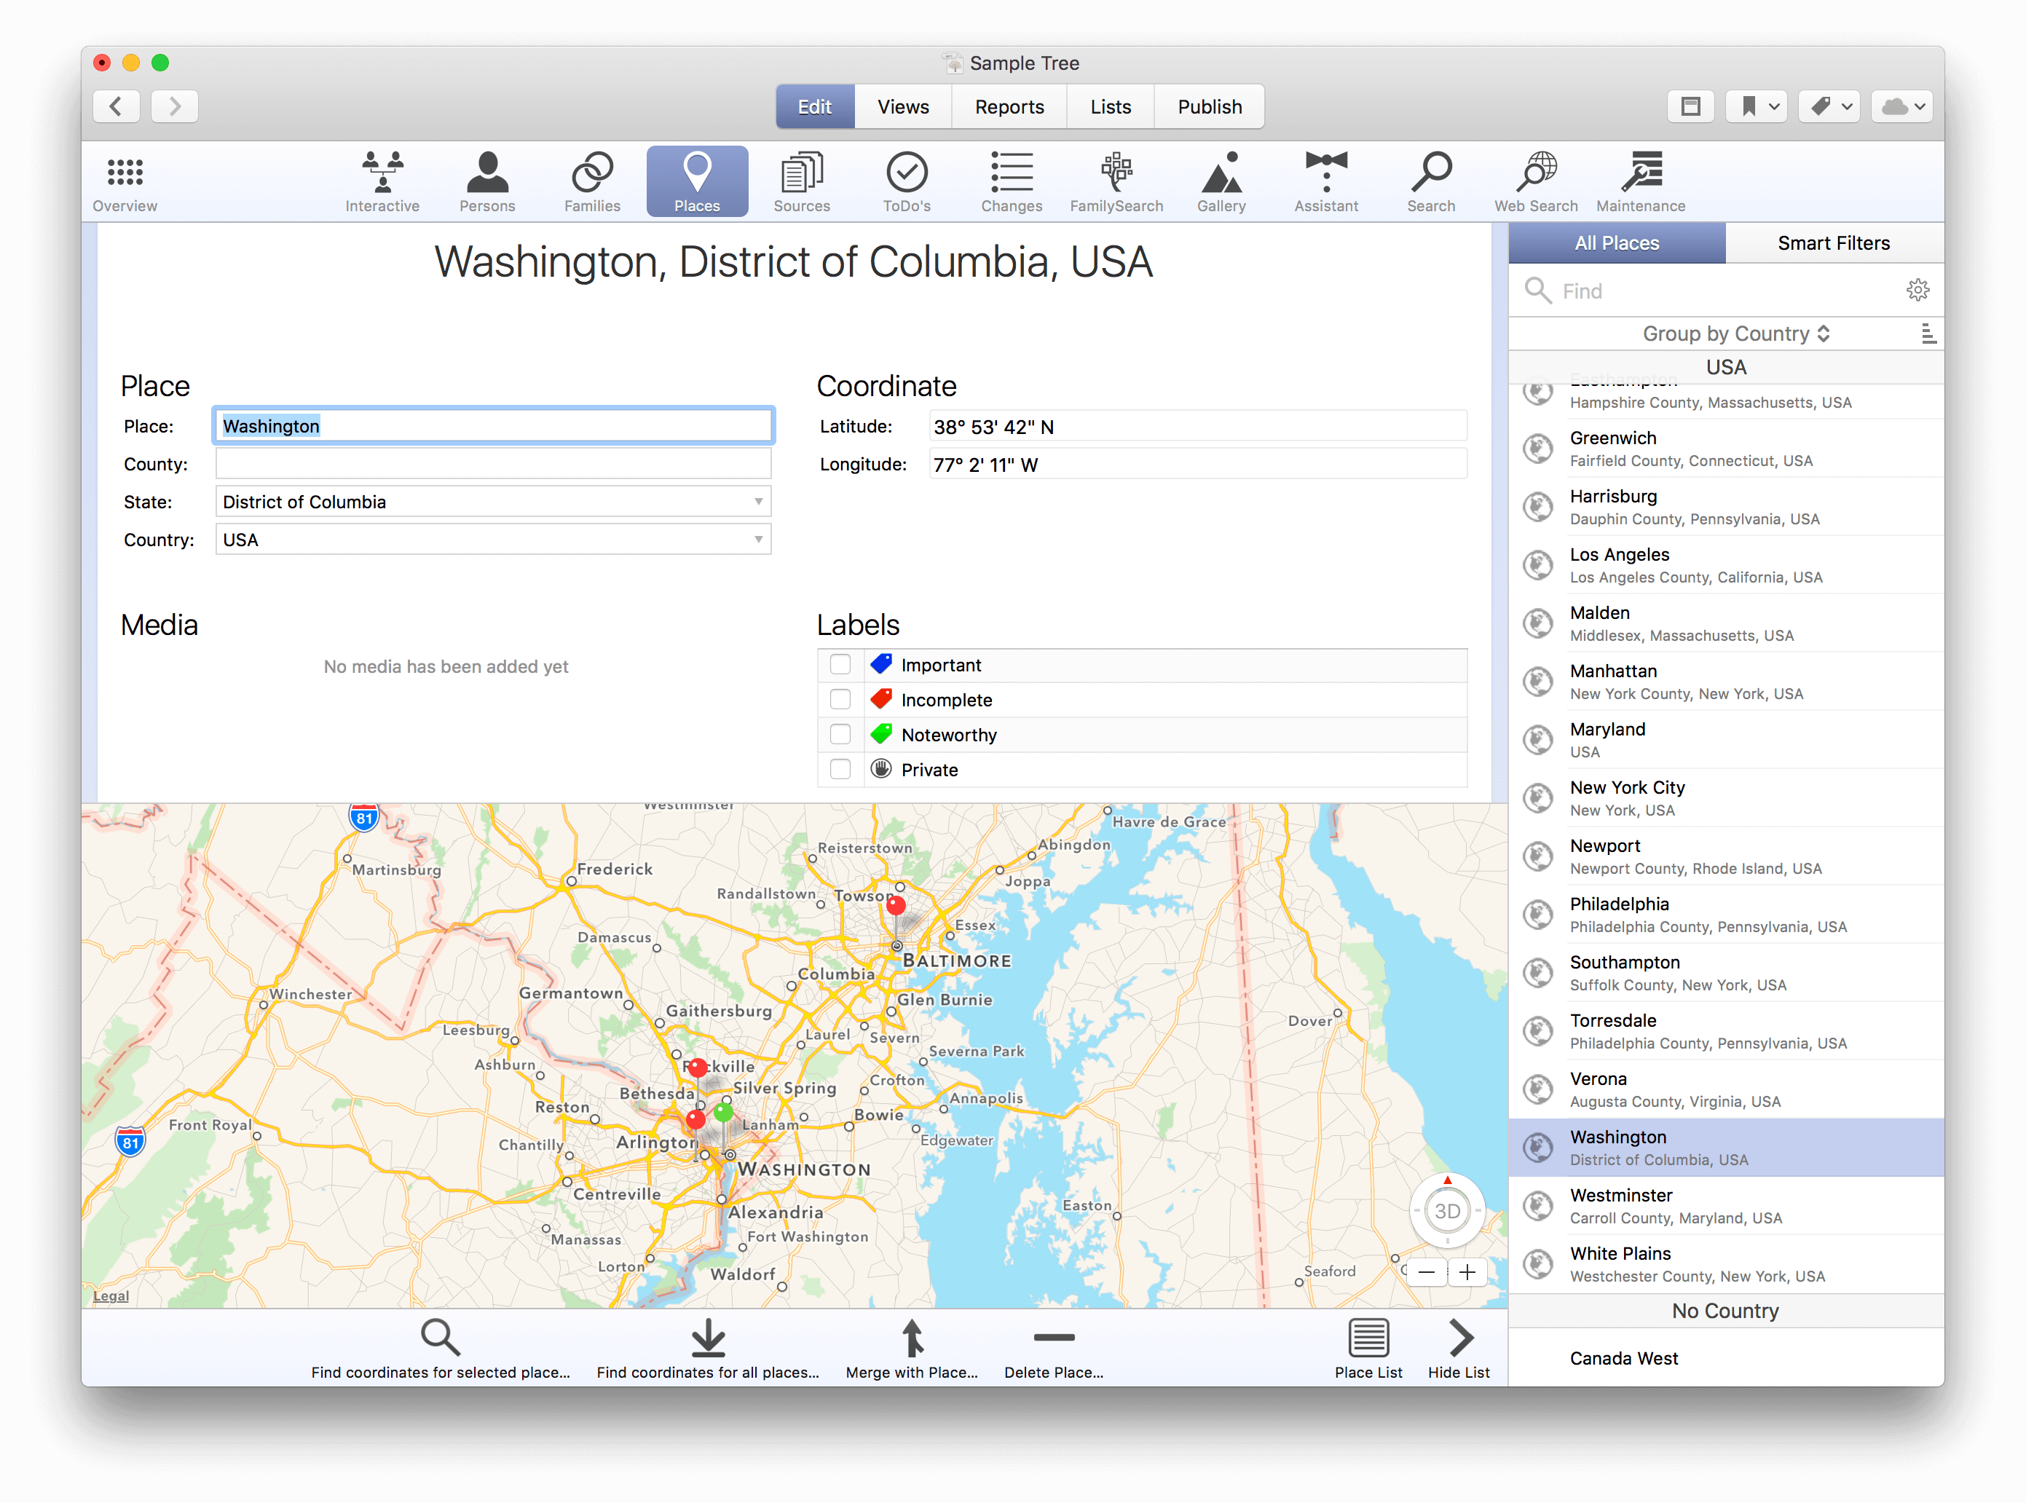
Task: Switch to the Reports tab
Action: click(x=1009, y=107)
